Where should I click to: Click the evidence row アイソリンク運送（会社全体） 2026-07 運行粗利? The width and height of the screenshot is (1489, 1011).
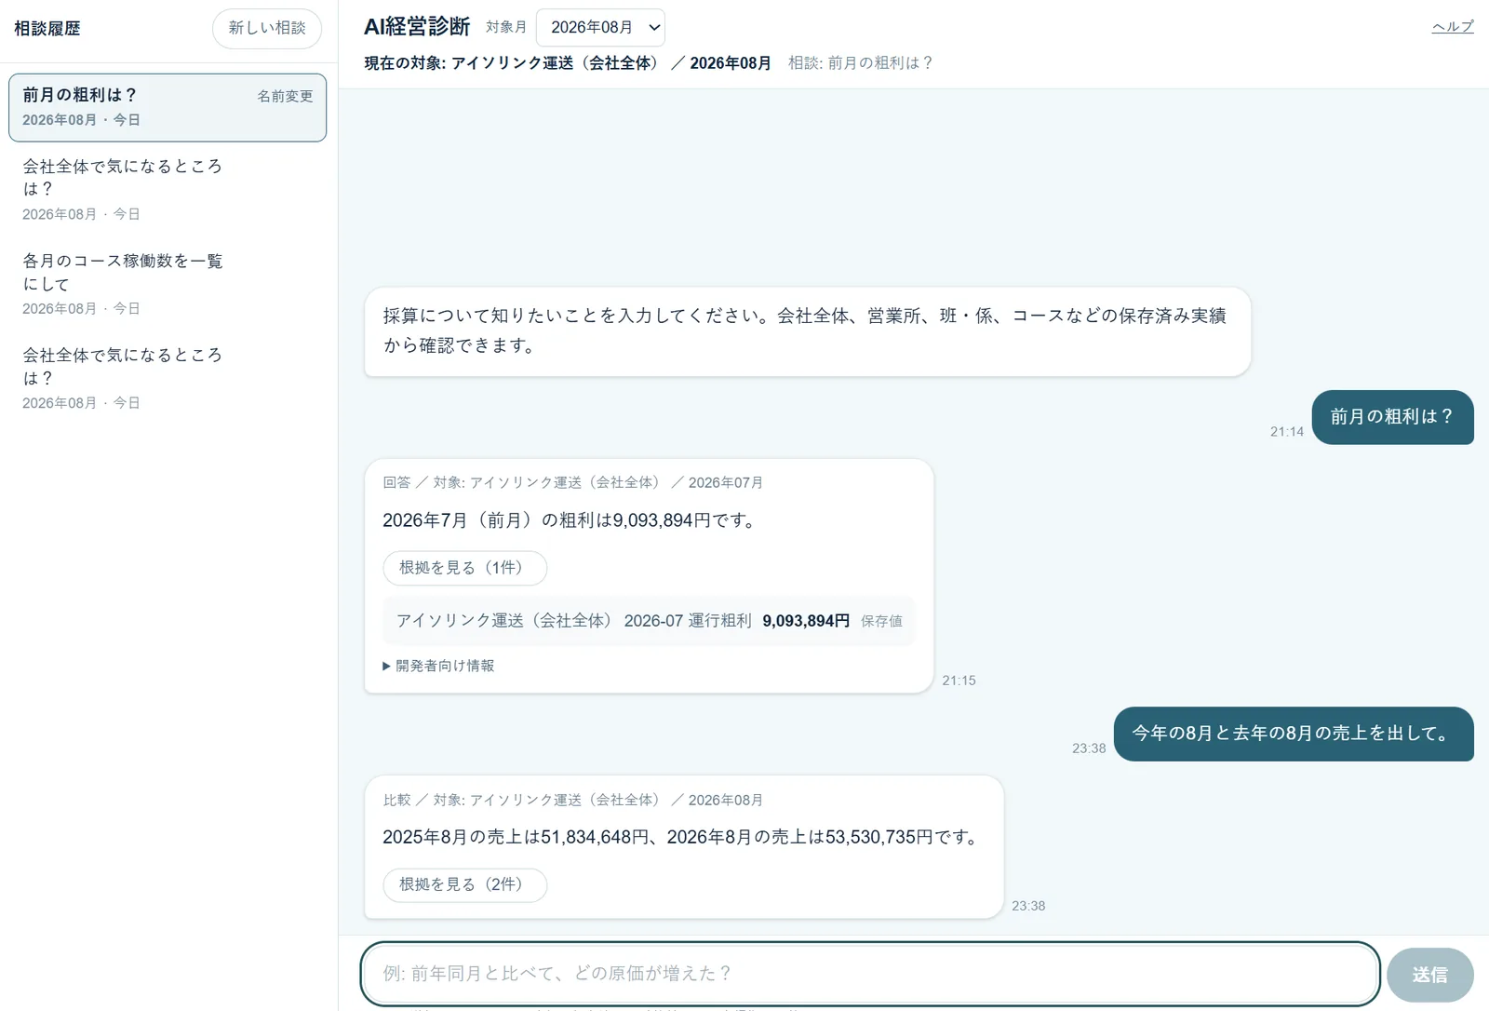point(649,621)
